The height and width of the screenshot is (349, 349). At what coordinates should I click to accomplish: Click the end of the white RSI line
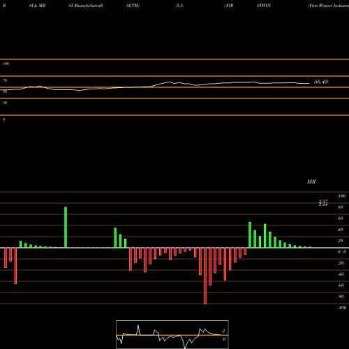tap(309, 83)
